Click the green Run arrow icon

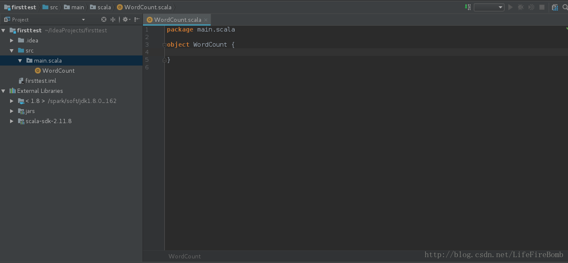[510, 7]
